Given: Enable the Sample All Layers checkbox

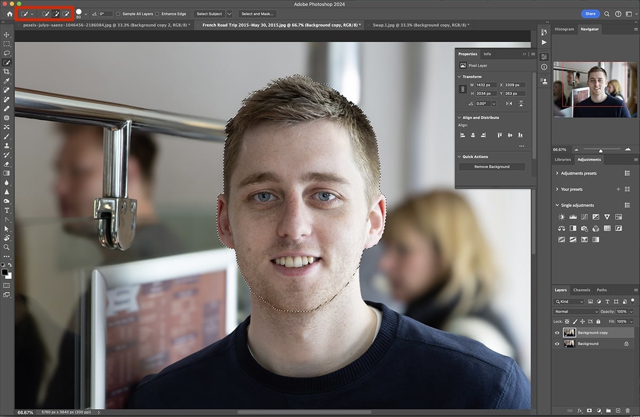Looking at the screenshot, I should pos(118,13).
